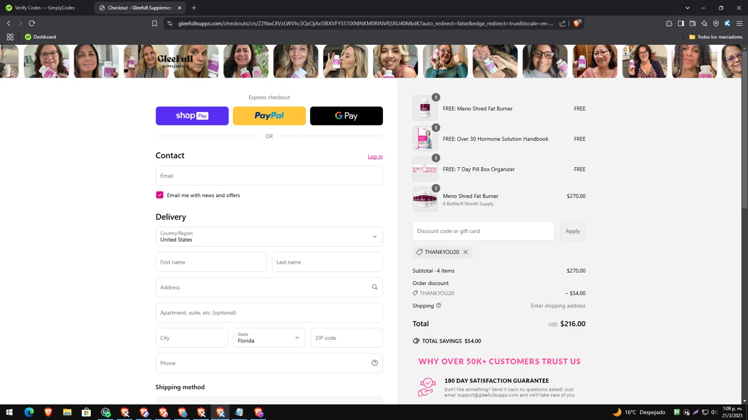This screenshot has width=748, height=420.
Task: Click the Discount code or gift card field
Action: 483,231
